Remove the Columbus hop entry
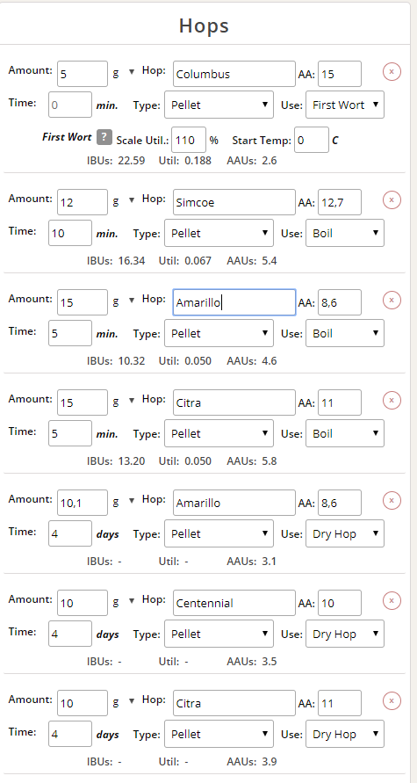Viewport: 417px width, 783px height. [392, 72]
